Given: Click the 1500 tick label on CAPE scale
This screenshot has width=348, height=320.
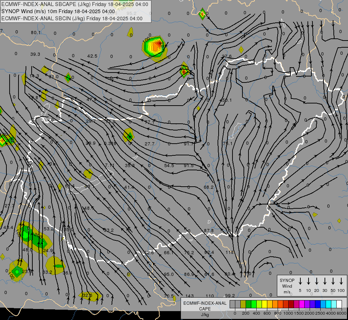Looking at the screenshot, I should tap(299, 313).
